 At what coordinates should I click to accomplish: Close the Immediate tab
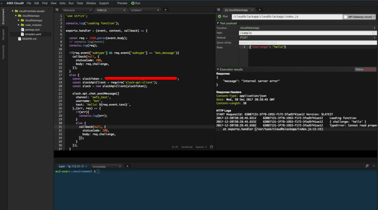(x=120, y=166)
